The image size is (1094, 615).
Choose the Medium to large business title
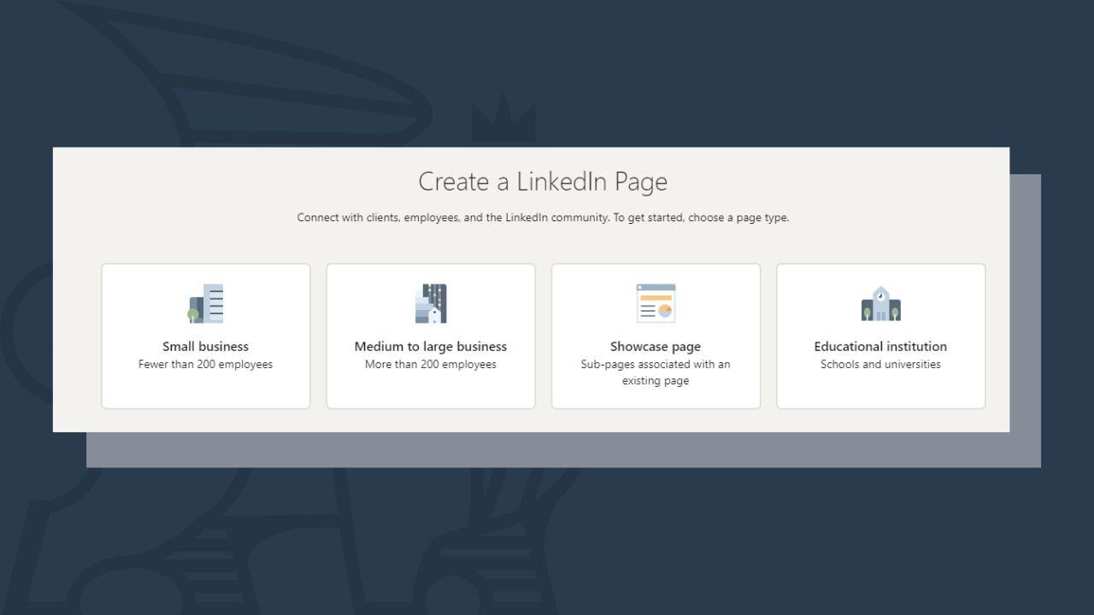click(431, 346)
